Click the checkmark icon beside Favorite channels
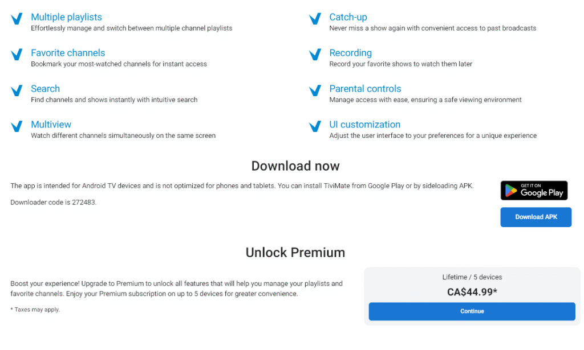Viewport: 584px width, 350px height. pyautogui.click(x=17, y=55)
